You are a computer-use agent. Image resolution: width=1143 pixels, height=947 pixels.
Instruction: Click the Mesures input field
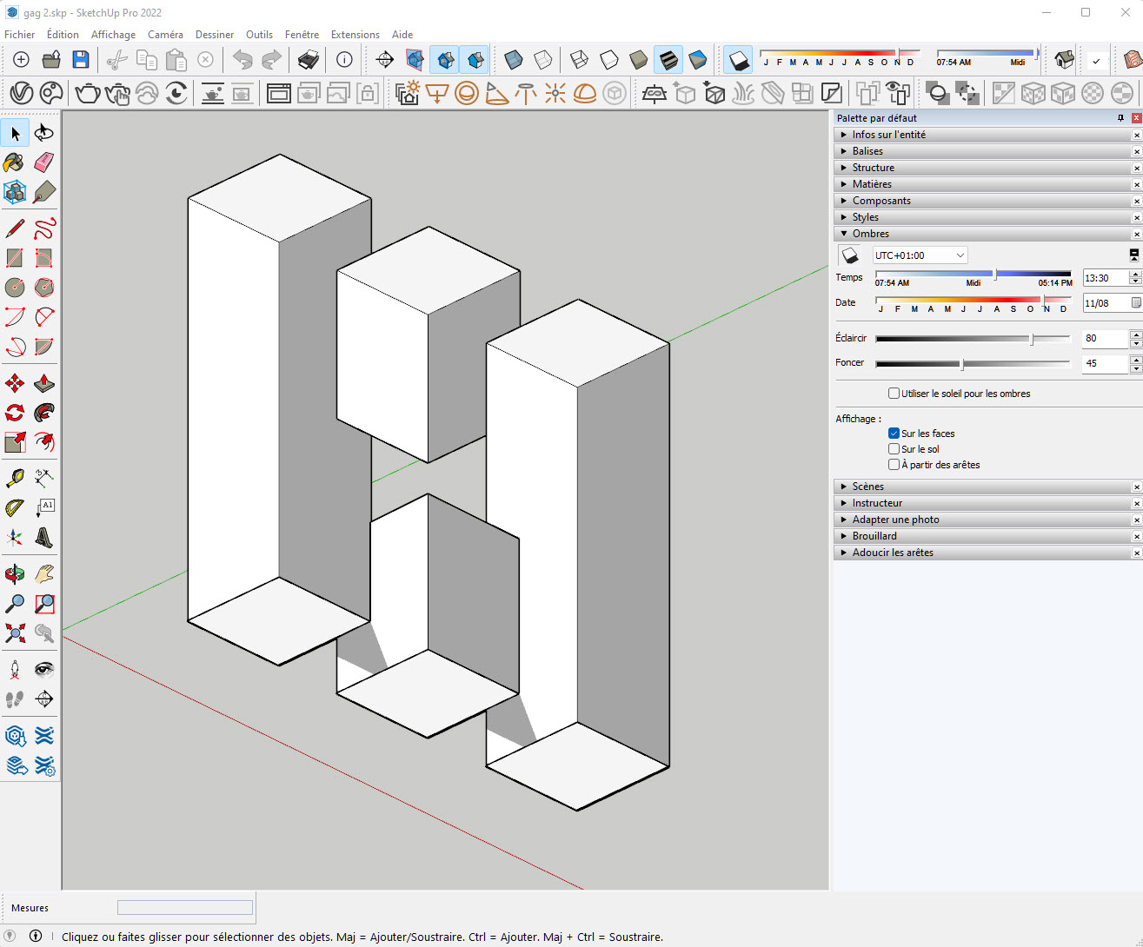[185, 908]
